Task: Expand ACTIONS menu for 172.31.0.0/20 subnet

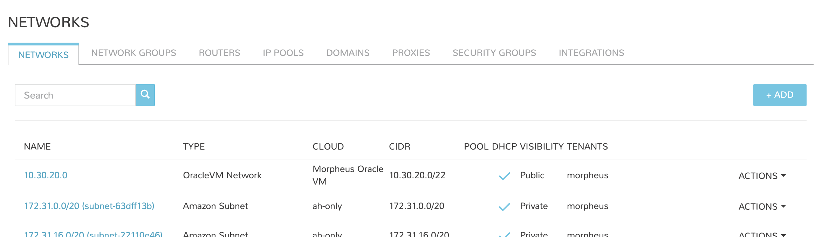Action: tap(762, 207)
